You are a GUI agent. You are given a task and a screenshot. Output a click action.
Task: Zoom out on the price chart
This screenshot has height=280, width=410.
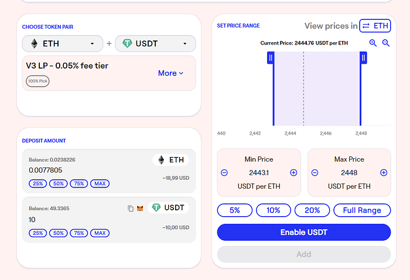pos(386,43)
